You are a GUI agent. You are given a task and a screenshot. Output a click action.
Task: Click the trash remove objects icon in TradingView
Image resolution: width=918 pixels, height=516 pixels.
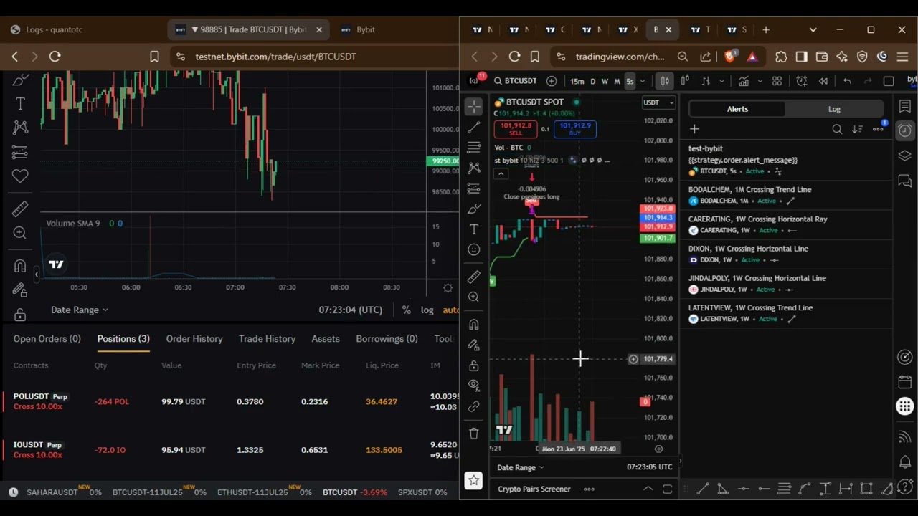[x=473, y=433]
